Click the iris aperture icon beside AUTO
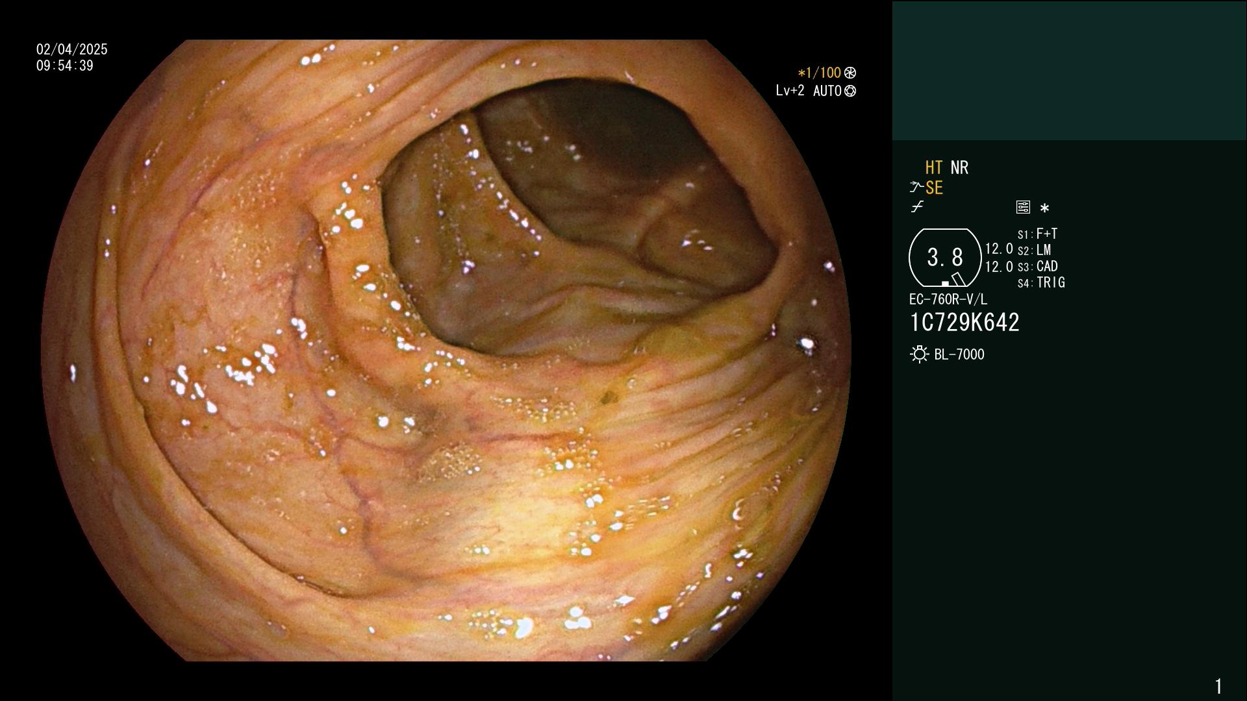The height and width of the screenshot is (701, 1247). click(850, 91)
